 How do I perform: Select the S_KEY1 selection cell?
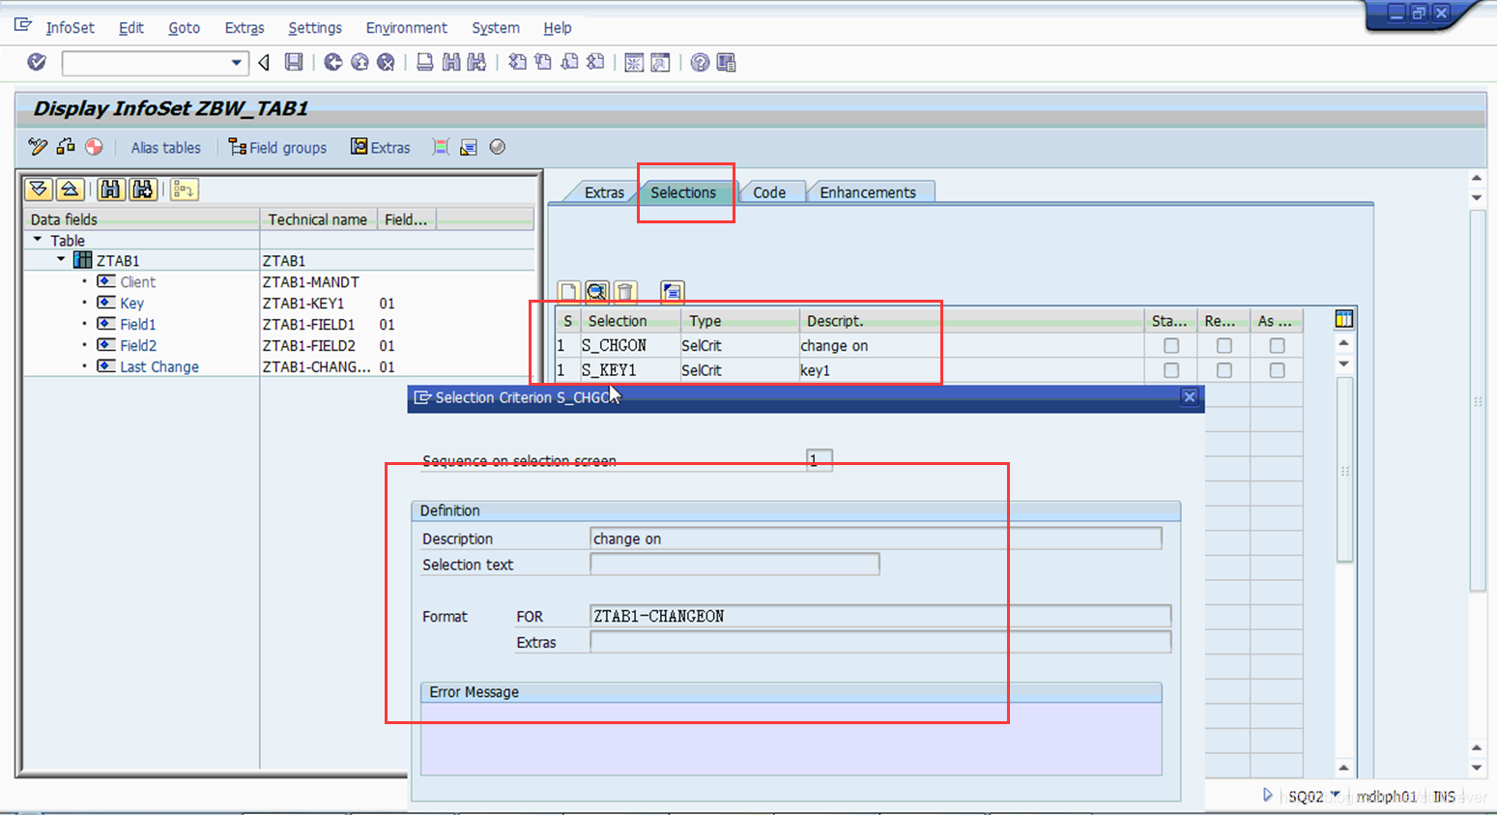tap(629, 370)
